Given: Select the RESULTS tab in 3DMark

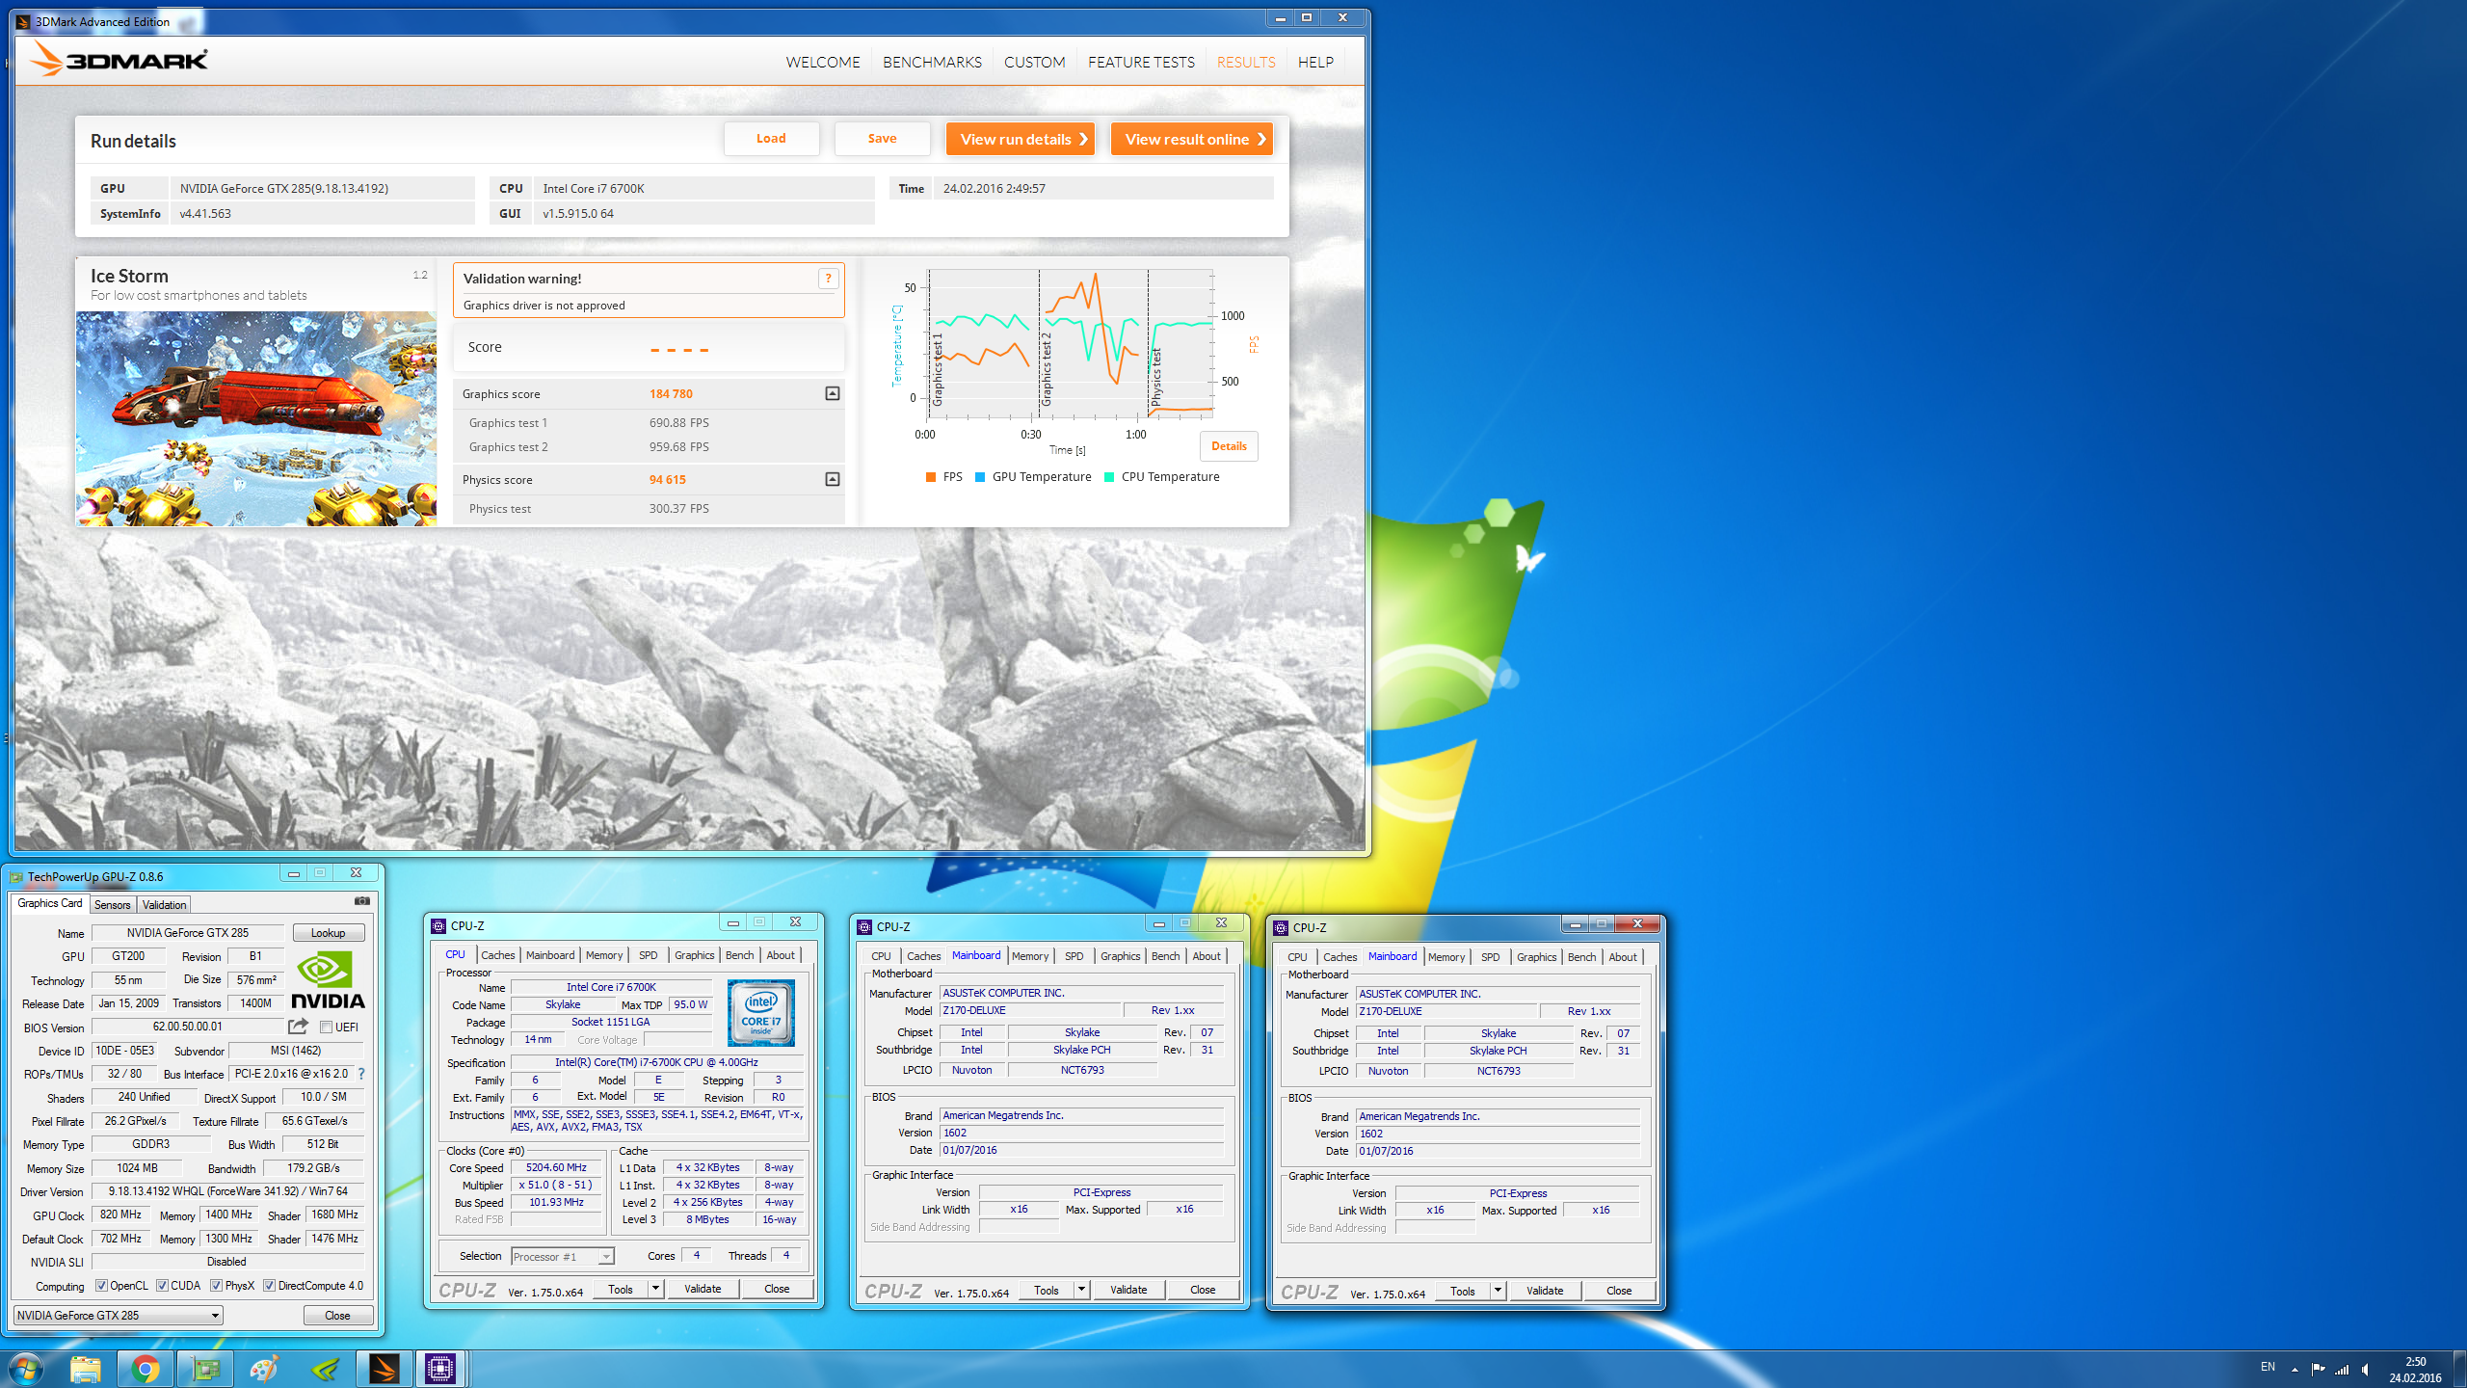Looking at the screenshot, I should (1245, 62).
